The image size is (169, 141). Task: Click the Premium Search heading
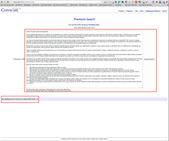(x=84, y=19)
